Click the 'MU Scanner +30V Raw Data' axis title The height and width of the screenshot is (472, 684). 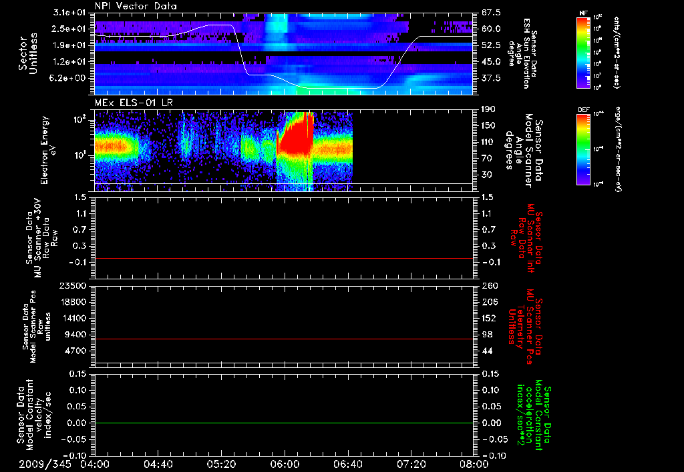point(41,239)
